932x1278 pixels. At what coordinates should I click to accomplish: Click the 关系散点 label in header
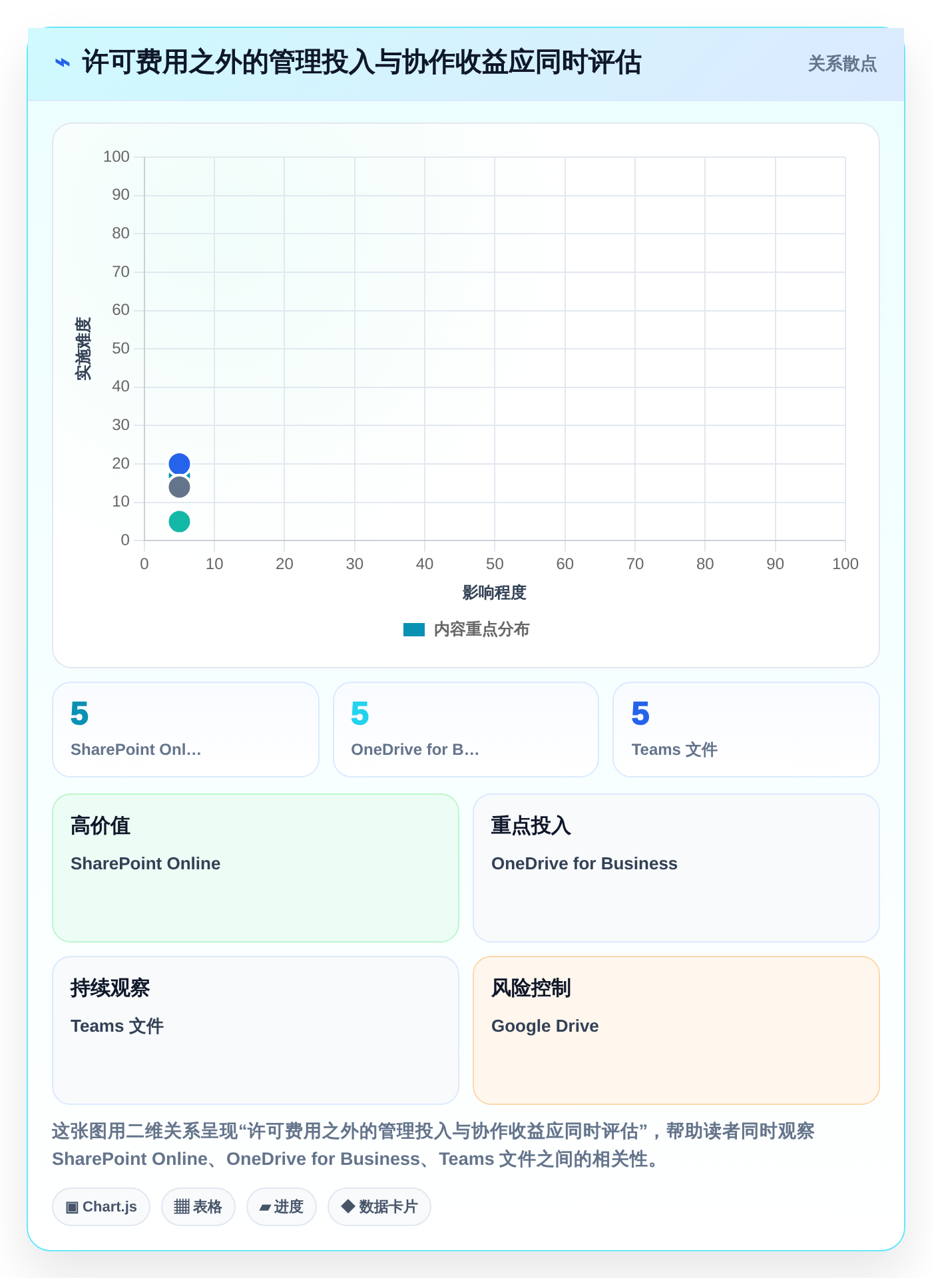point(842,64)
